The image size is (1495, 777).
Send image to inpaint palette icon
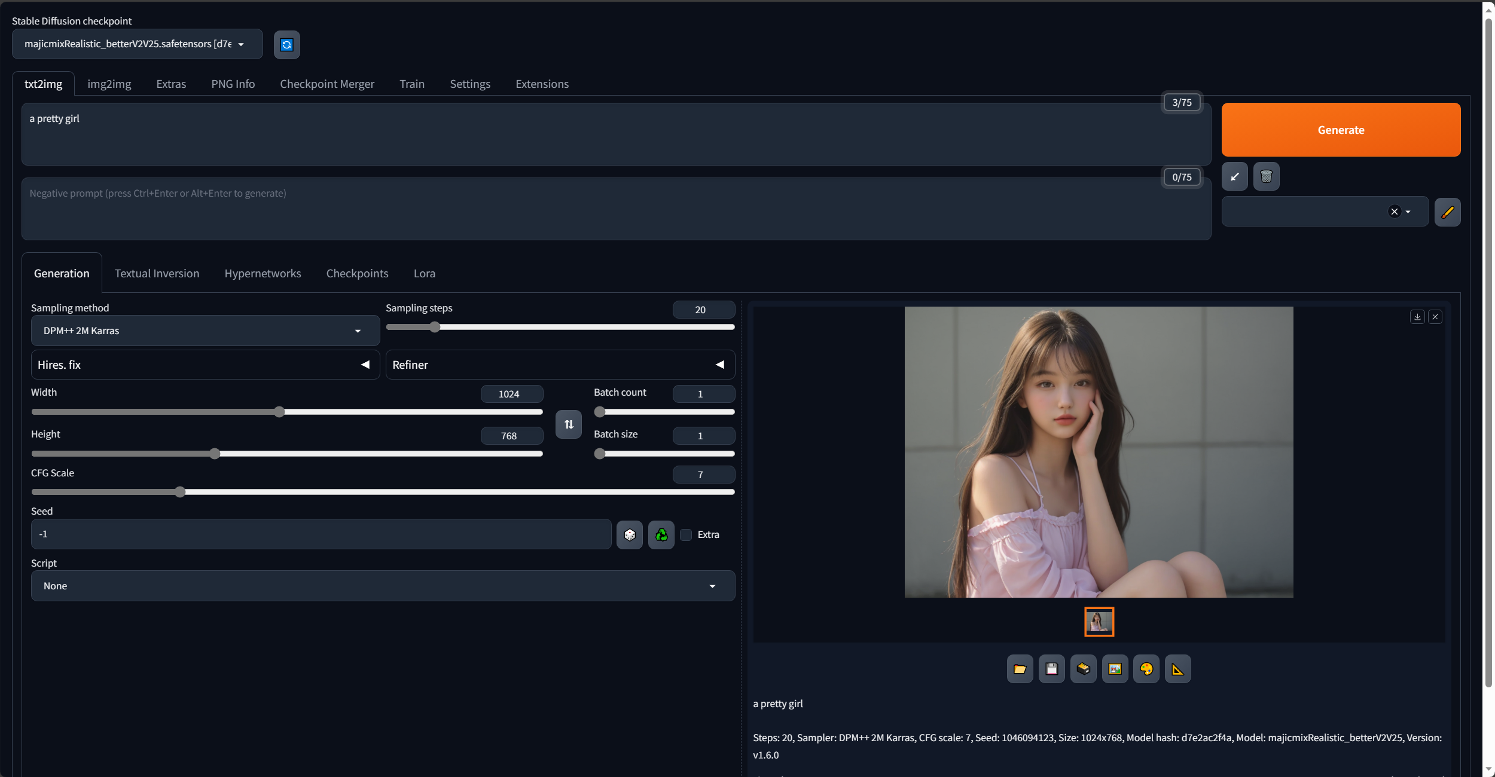click(x=1146, y=669)
